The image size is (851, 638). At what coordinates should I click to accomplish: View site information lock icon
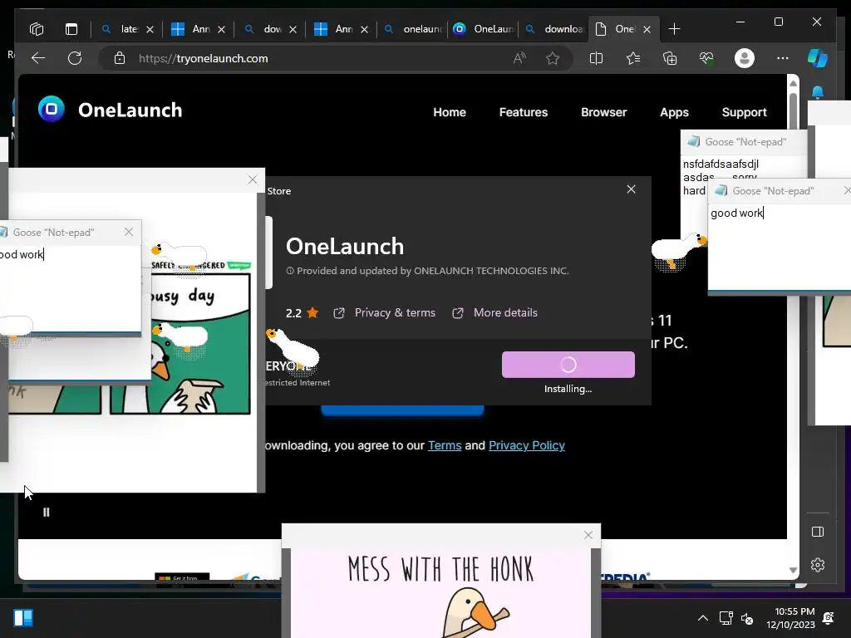[x=120, y=58]
